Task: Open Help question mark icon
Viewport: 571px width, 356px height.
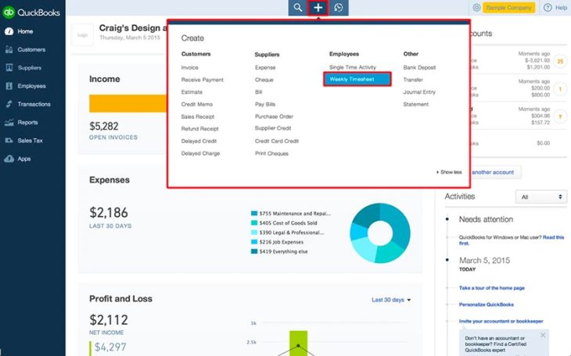Action: click(x=548, y=8)
